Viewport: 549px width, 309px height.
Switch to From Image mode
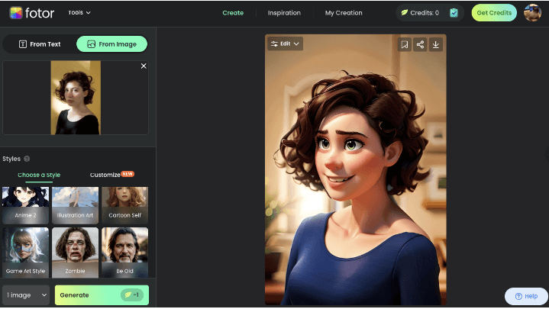(x=111, y=44)
